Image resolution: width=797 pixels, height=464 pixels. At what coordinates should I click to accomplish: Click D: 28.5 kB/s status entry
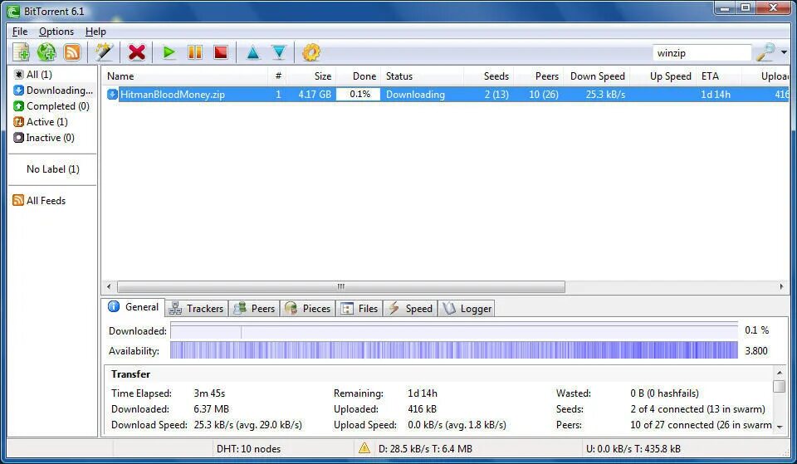[x=425, y=449]
